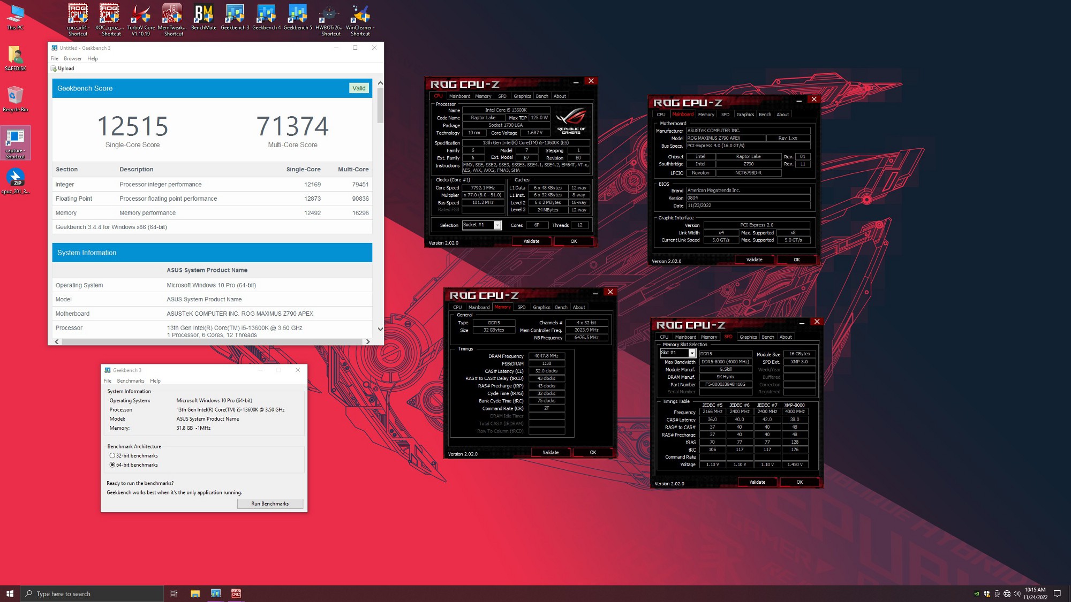Launch TurboV Core V1.10.19 icon
Viewport: 1071px width, 602px height.
point(141,19)
